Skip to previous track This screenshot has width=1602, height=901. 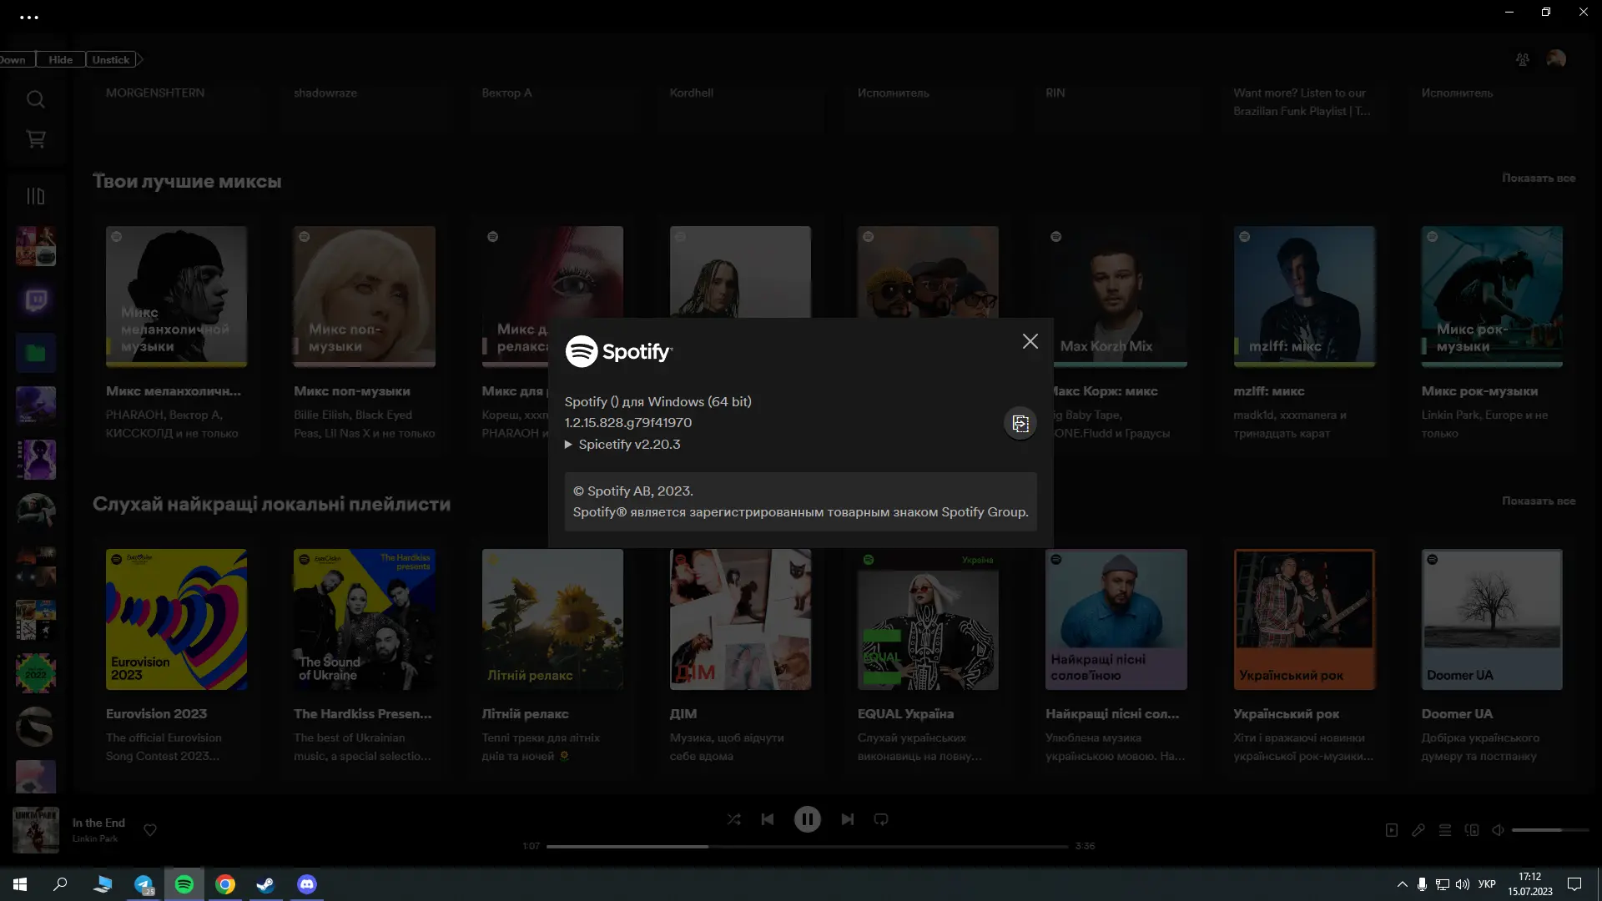pos(768,819)
